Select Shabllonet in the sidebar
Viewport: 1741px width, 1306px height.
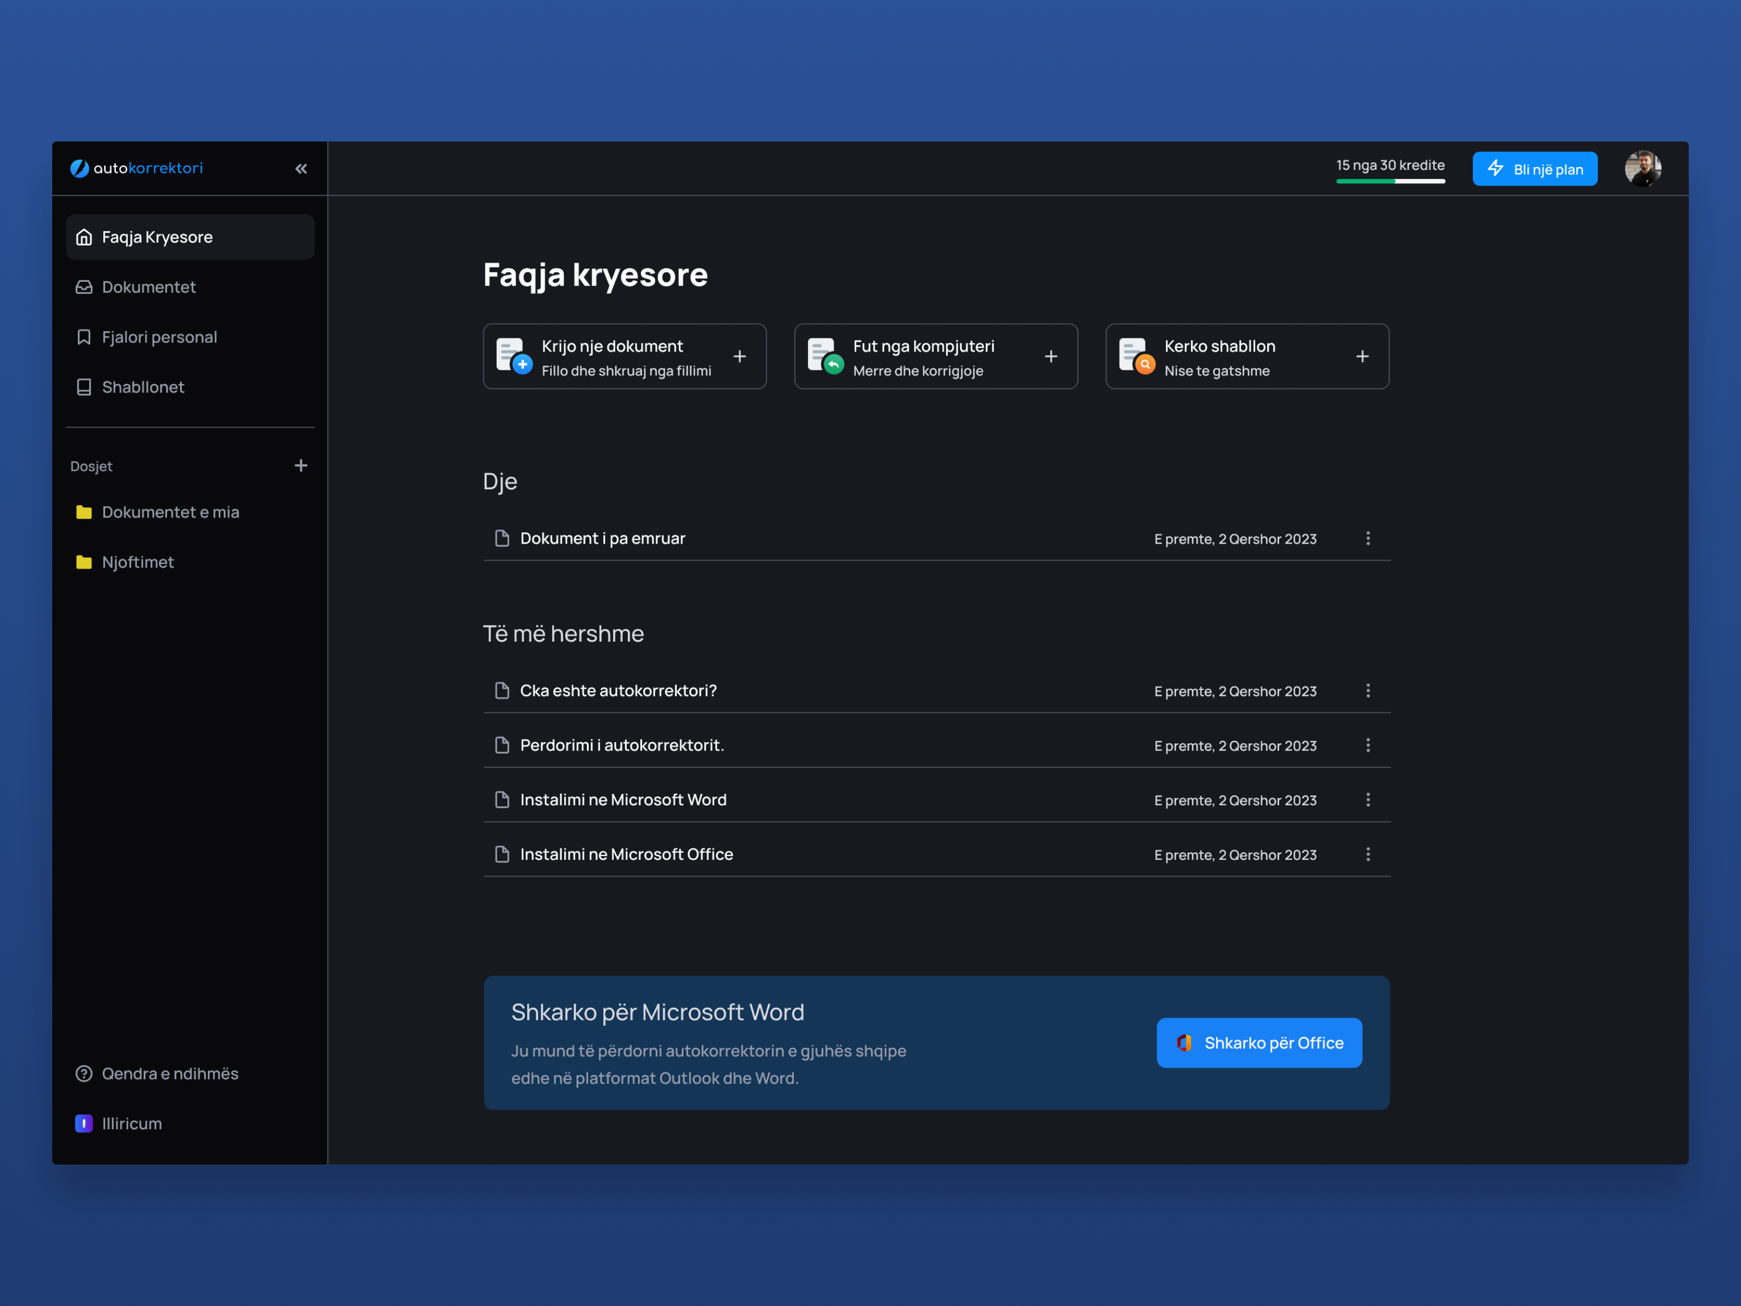click(143, 387)
